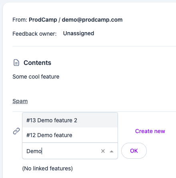The width and height of the screenshot is (176, 178).
Task: Click the divider line below Spam
Action: 94,111
